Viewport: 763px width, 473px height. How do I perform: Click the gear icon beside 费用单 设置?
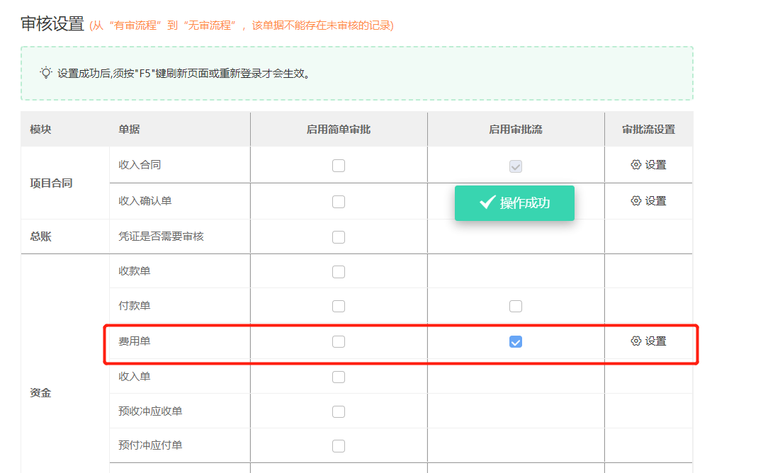point(637,341)
